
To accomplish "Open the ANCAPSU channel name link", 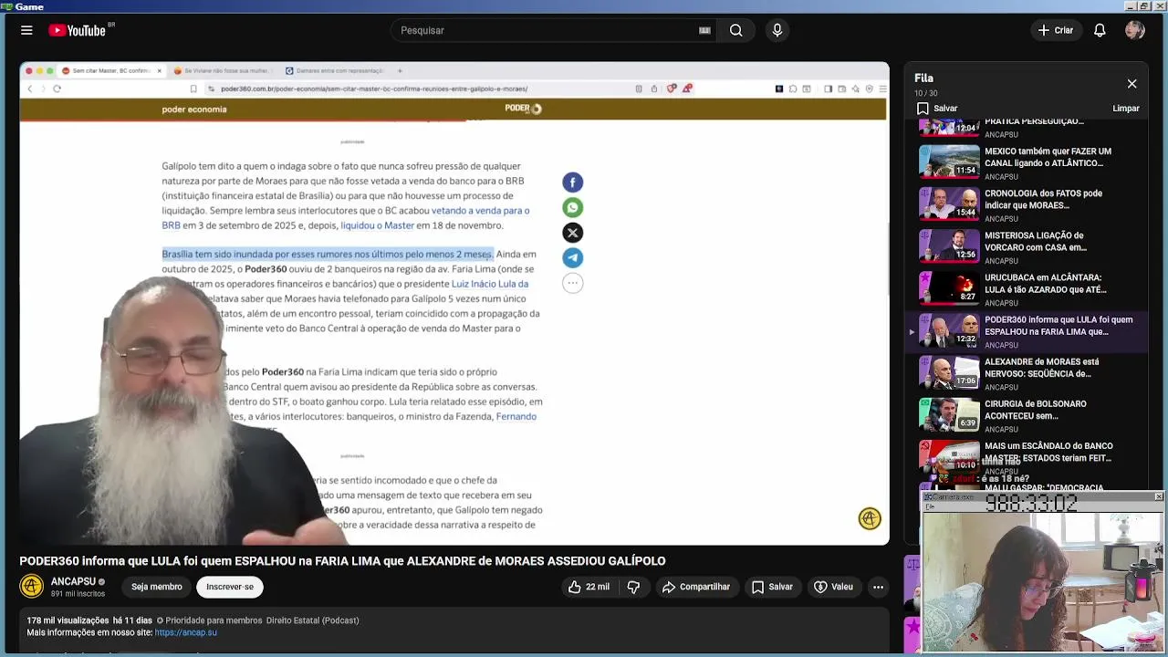I will 73,581.
